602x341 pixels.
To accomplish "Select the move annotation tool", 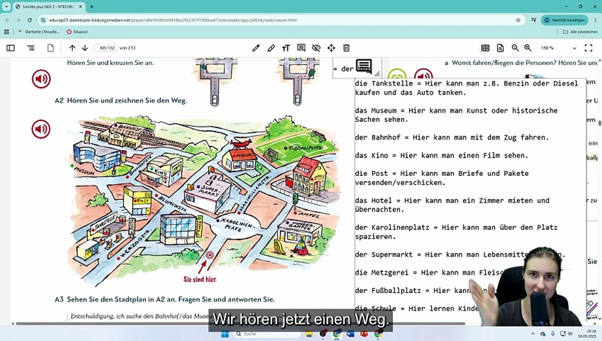I will 331,48.
